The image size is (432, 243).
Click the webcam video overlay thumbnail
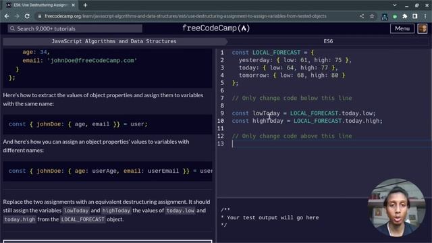coord(396,207)
